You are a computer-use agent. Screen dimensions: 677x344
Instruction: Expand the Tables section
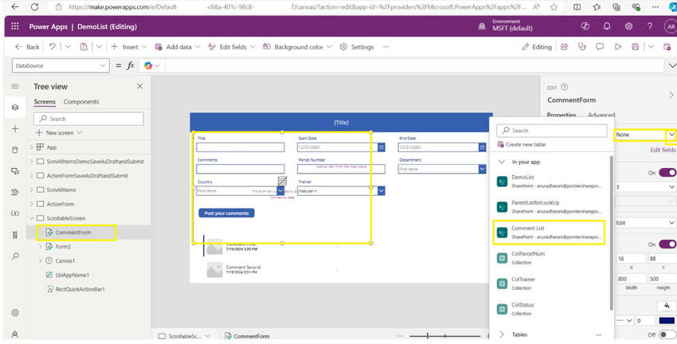[502, 334]
